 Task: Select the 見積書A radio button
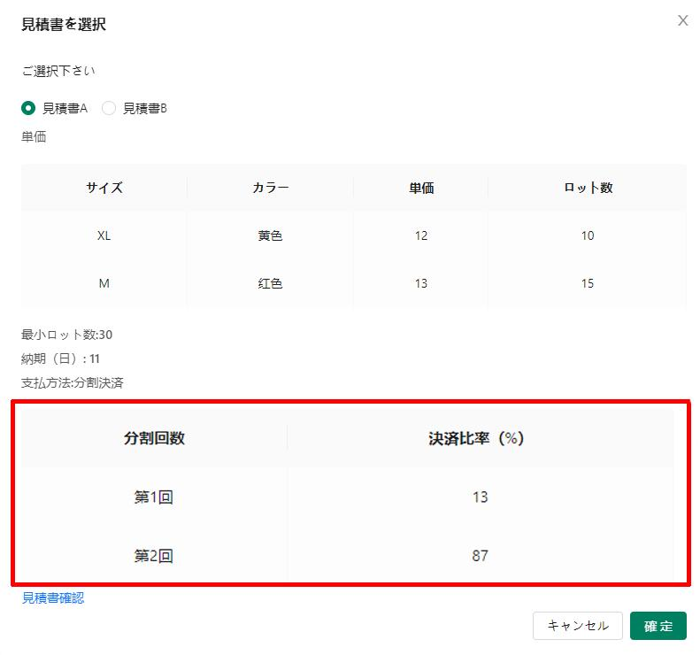click(28, 108)
